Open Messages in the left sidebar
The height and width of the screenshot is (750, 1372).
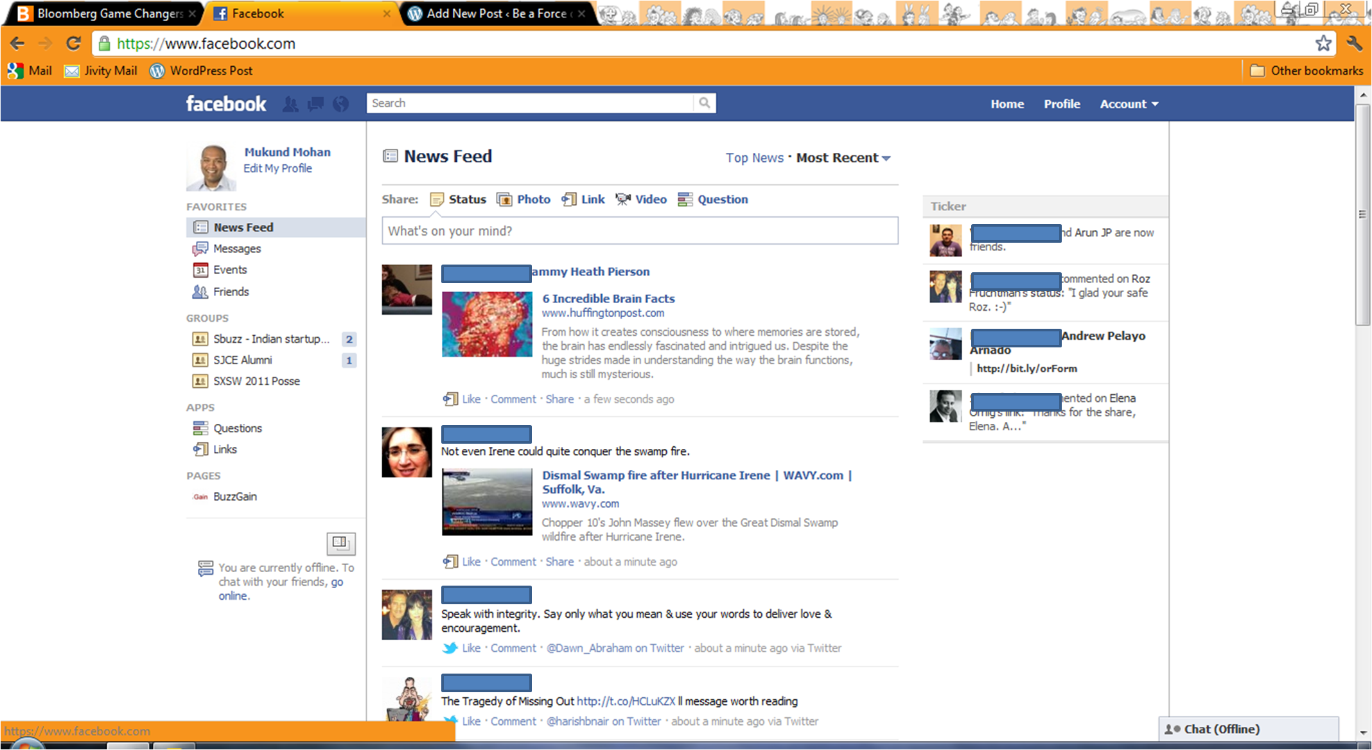pos(236,249)
